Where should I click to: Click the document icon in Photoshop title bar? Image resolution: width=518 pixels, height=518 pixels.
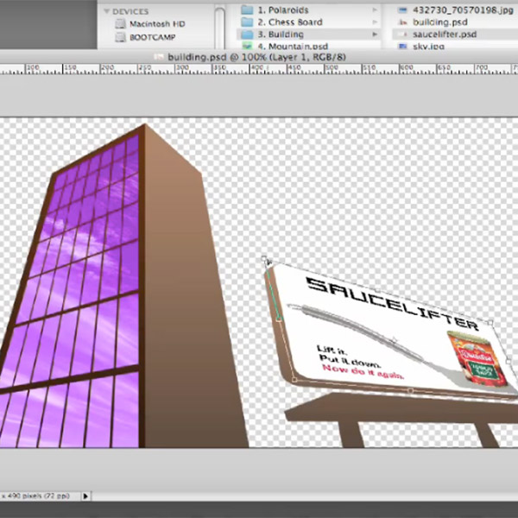pyautogui.click(x=159, y=57)
